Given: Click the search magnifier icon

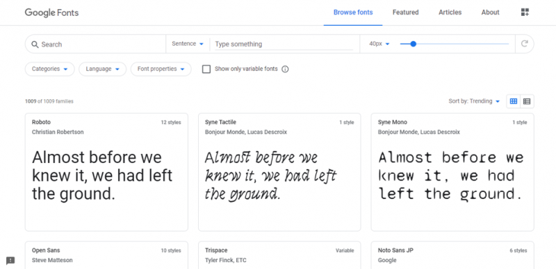Looking at the screenshot, I should (35, 44).
